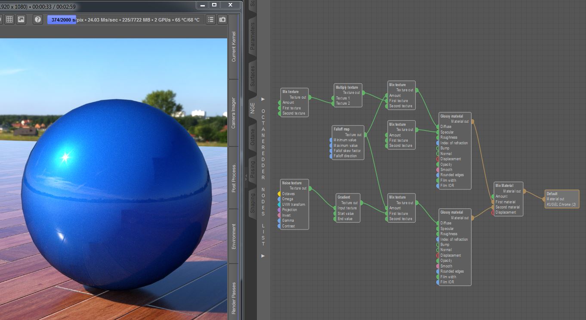This screenshot has height=320, width=586.
Task: Click the Invert pin on Noise texture
Action: 279,215
